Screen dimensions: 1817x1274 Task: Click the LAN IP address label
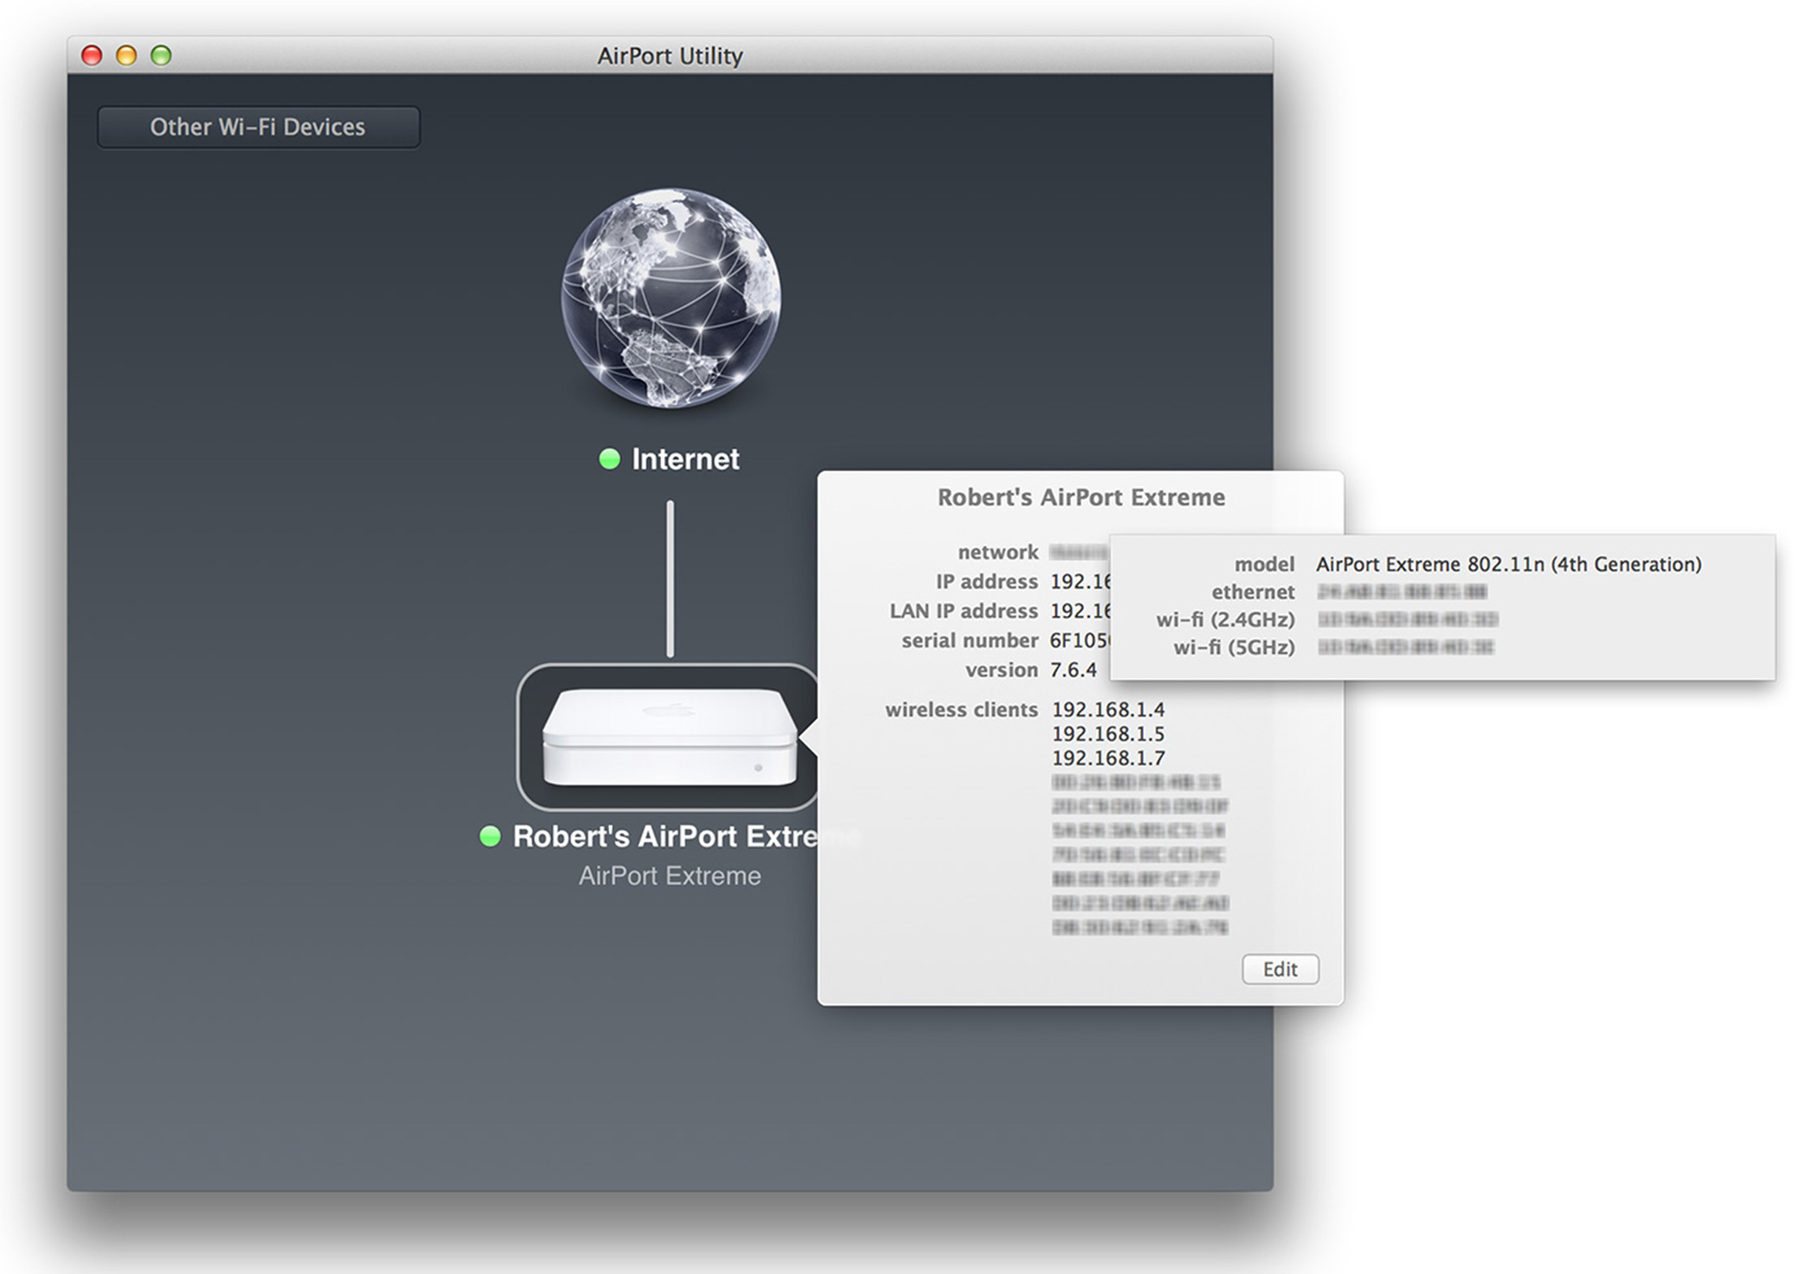tap(963, 611)
